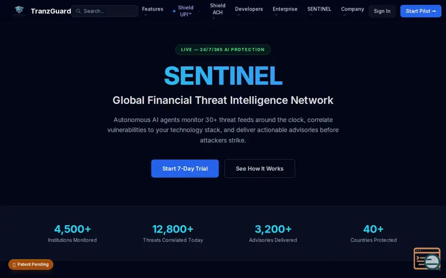Click the Live 24/7/365 AI Protection badge
Viewport: 446px width, 278px height.
pos(223,49)
